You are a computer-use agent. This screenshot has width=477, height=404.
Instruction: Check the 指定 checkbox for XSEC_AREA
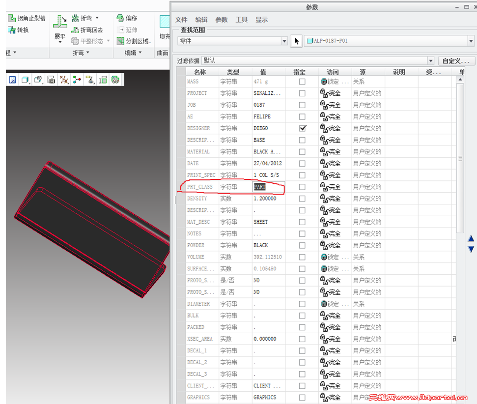[x=302, y=339]
